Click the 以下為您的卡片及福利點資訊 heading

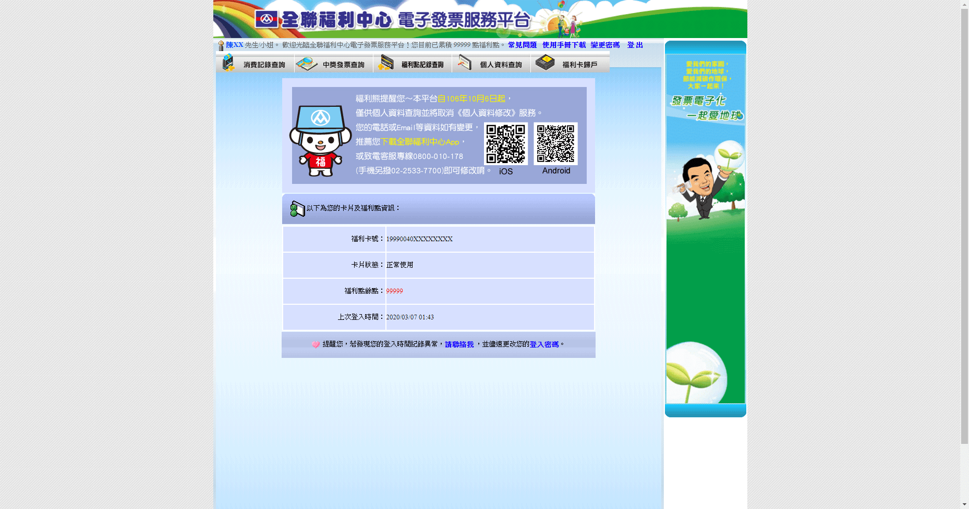click(x=354, y=208)
